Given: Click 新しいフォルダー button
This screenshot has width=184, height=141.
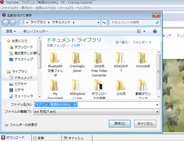Looking at the screenshot, I should tap(35, 31).
